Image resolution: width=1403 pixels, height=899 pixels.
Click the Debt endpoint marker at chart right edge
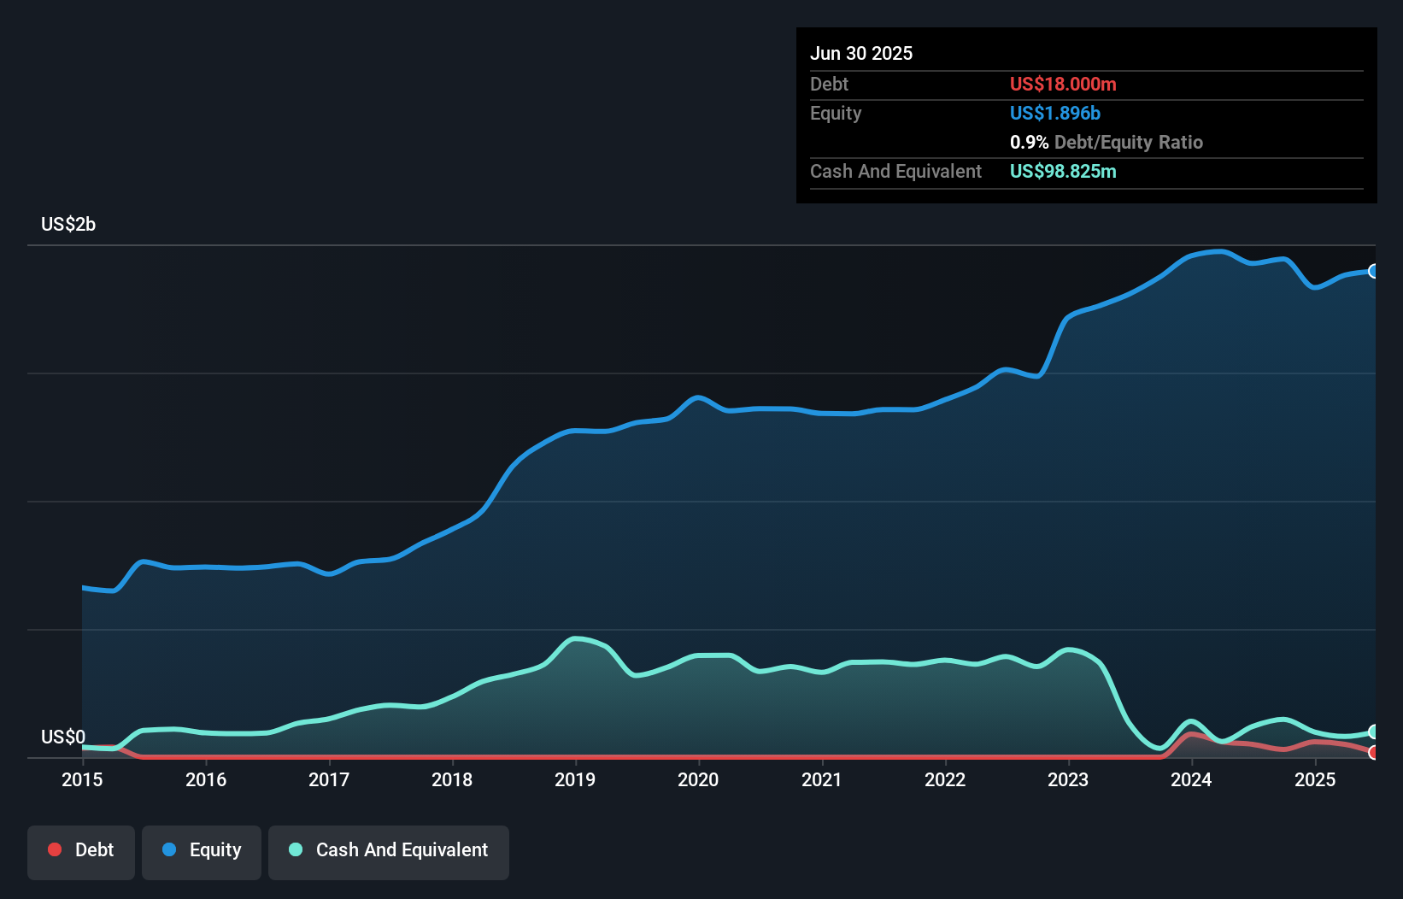pos(1374,753)
